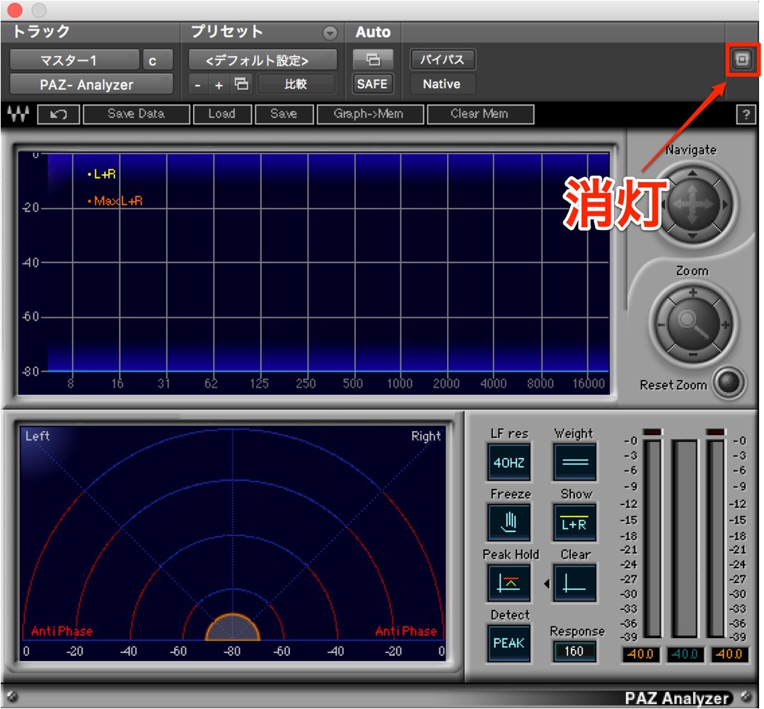Click the undo arrow in Waves toolbar
This screenshot has width=764, height=709.
pyautogui.click(x=59, y=115)
